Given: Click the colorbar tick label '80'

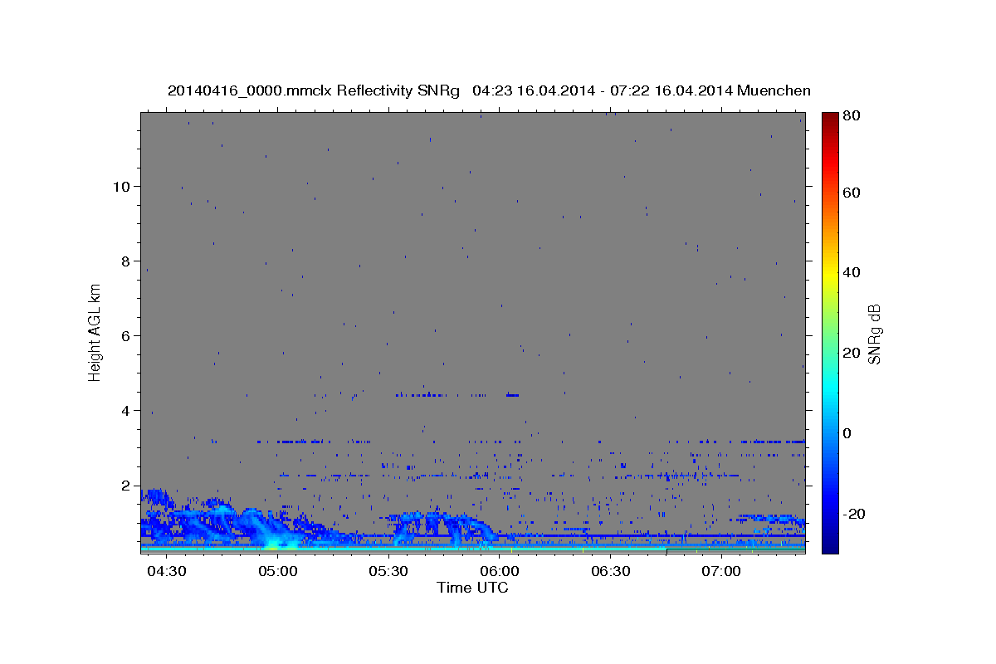Looking at the screenshot, I should click(851, 116).
